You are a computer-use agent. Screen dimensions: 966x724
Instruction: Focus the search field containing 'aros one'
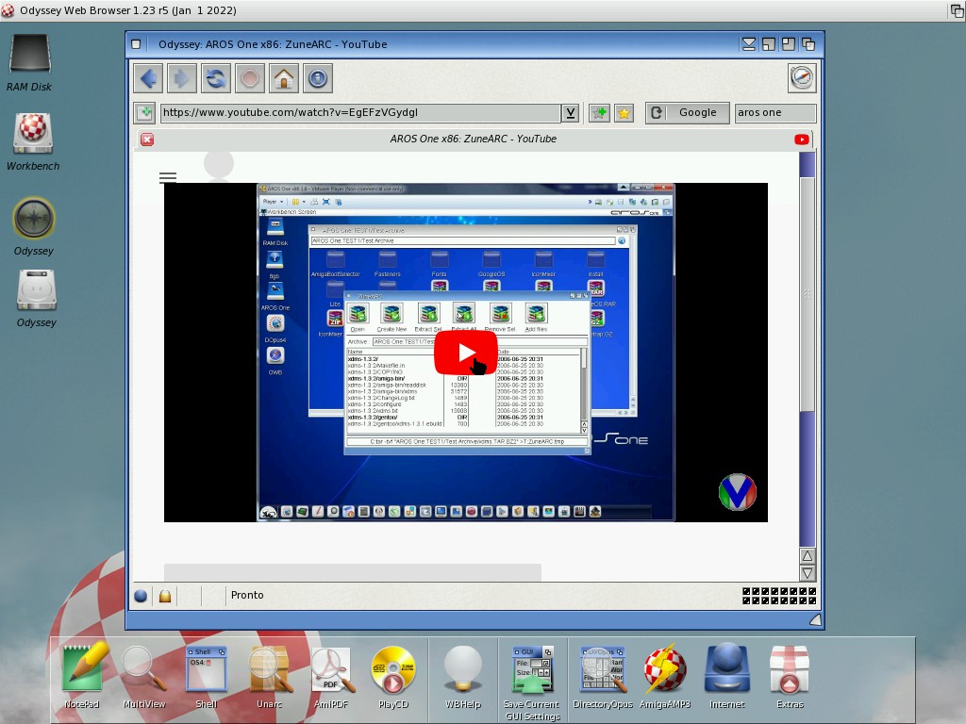(775, 113)
